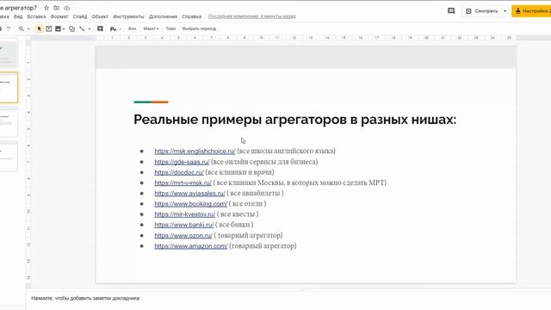Open the mir-kvestov.ru link

pyautogui.click(x=185, y=214)
